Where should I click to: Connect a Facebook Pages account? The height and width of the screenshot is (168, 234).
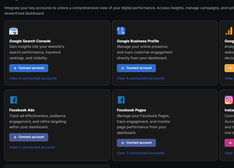click(136, 143)
